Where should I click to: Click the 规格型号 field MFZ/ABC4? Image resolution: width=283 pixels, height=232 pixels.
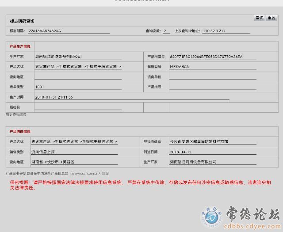213,67
